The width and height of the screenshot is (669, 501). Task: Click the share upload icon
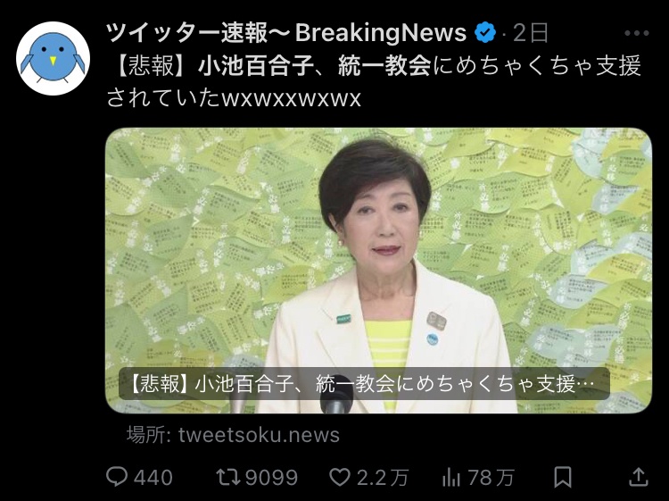coord(639,477)
